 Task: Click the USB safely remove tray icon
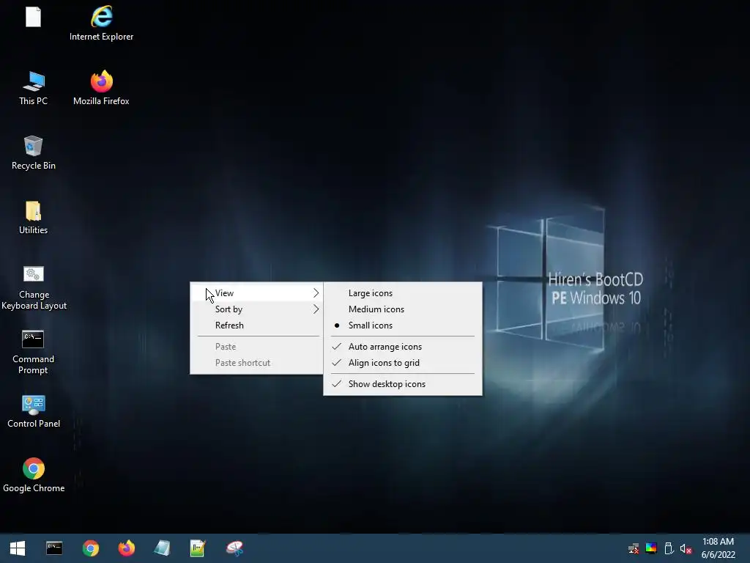(669, 548)
